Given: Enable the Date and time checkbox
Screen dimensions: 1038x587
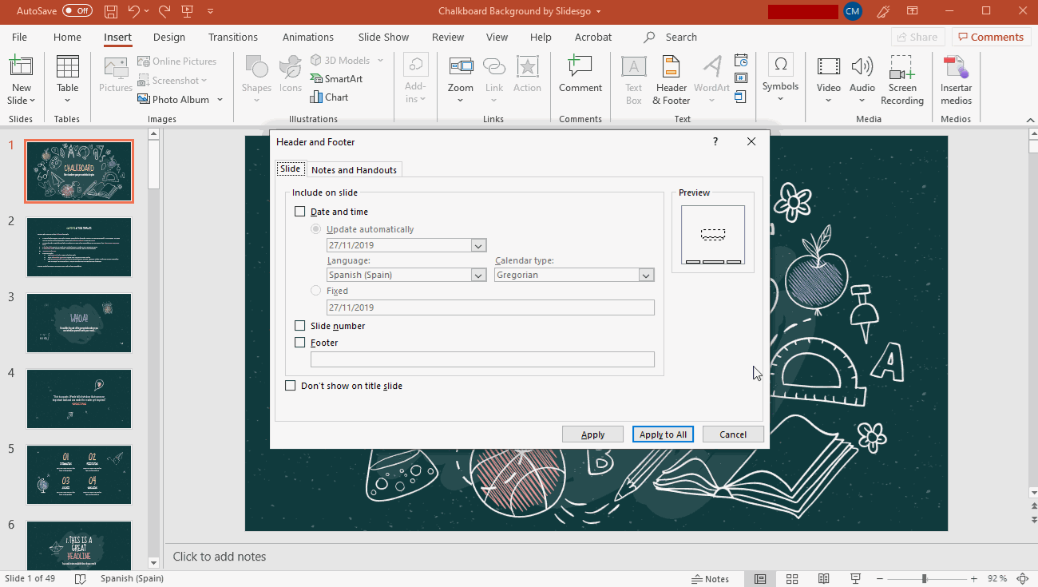Looking at the screenshot, I should pos(300,212).
